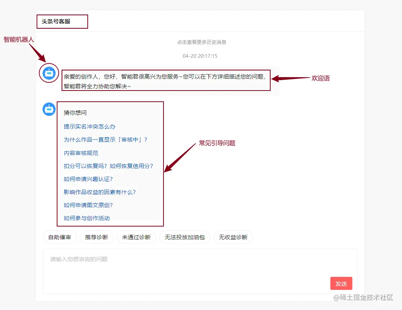Choose the 自助催审 quick option
This screenshot has width=402, height=310.
pos(59,237)
